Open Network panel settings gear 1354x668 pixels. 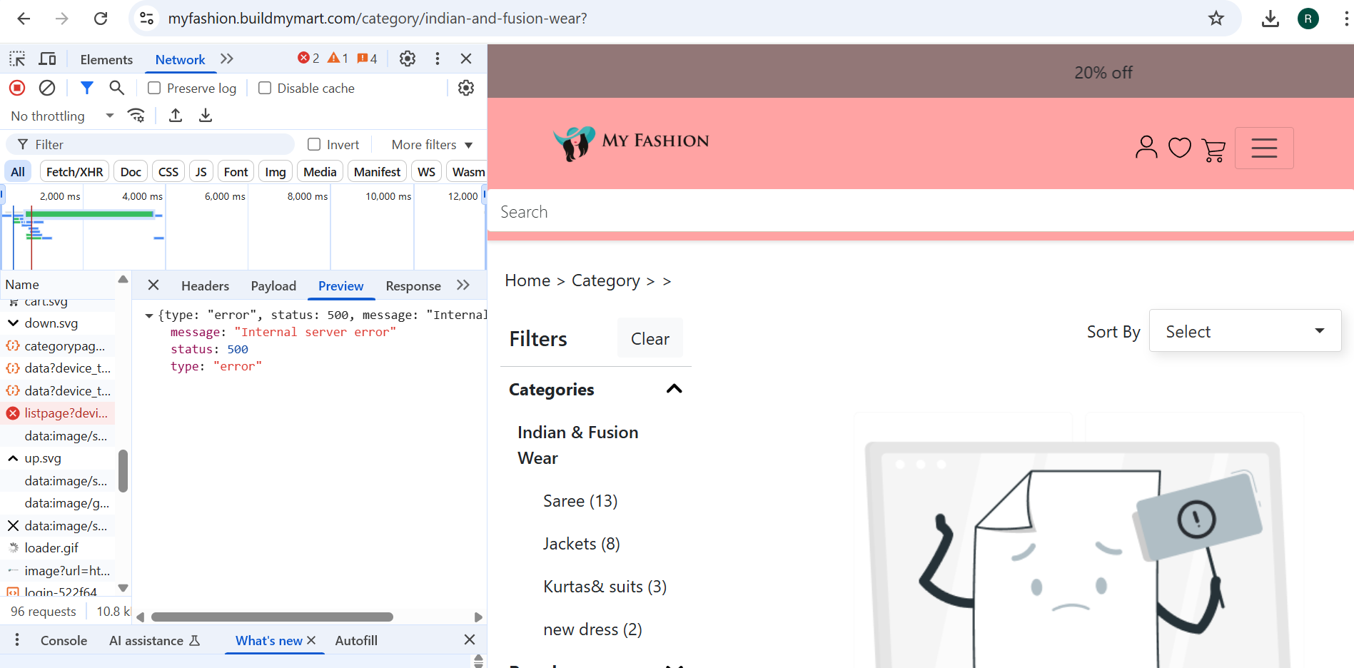466,88
